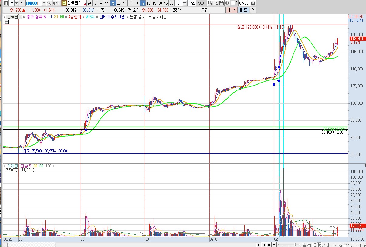The image size is (366, 247).
Task: Toggle the 거래량 단순 volume legend marker
Action: [x=5, y=166]
